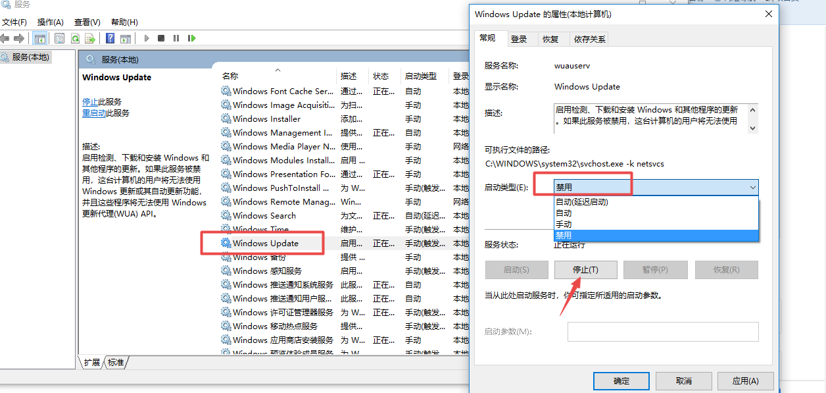
Task: Click the Restart Service green icon
Action: coord(191,39)
